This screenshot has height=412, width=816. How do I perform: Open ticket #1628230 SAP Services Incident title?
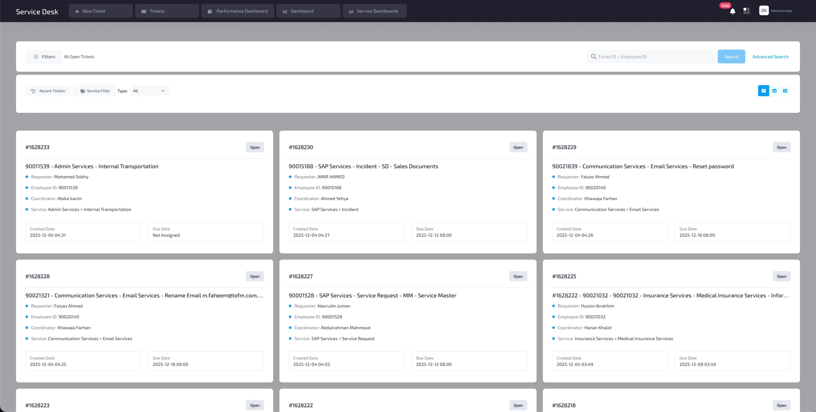(363, 166)
